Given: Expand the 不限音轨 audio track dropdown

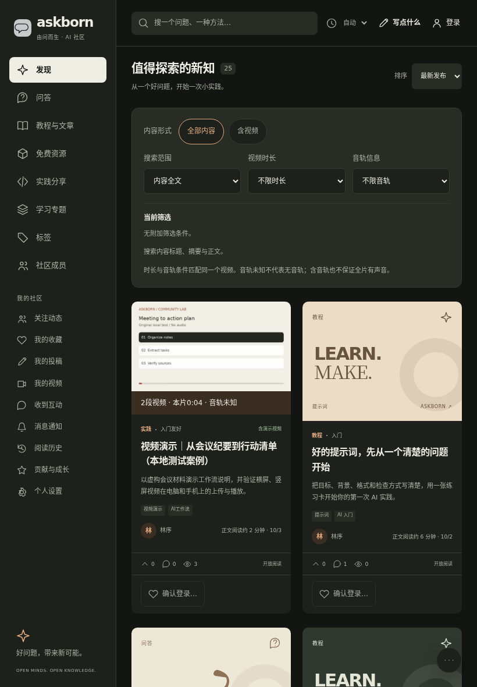Looking at the screenshot, I should pyautogui.click(x=401, y=181).
